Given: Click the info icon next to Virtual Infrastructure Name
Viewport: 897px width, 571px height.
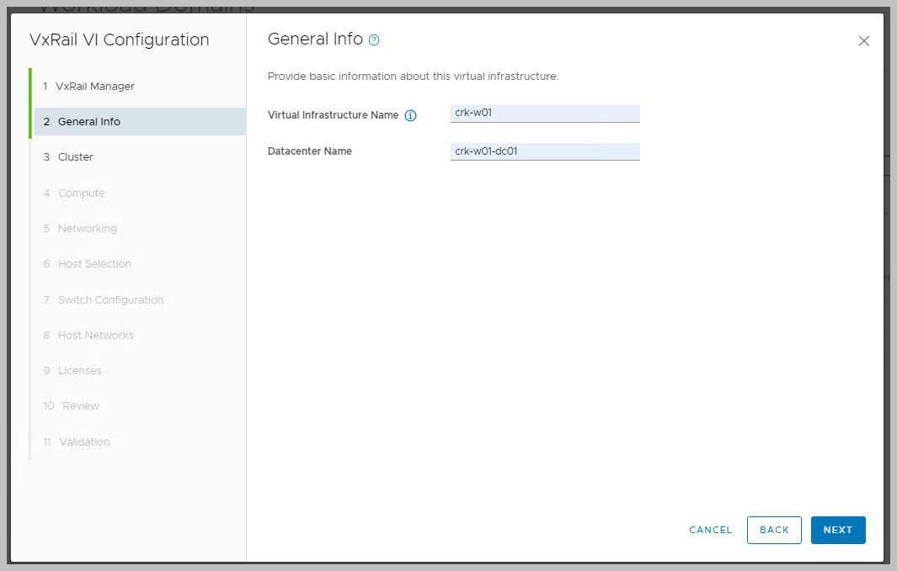Looking at the screenshot, I should (411, 116).
